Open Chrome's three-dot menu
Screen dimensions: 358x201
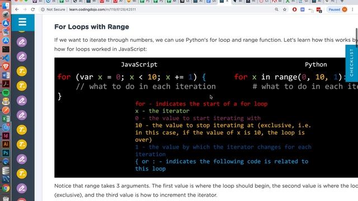tap(352, 9)
